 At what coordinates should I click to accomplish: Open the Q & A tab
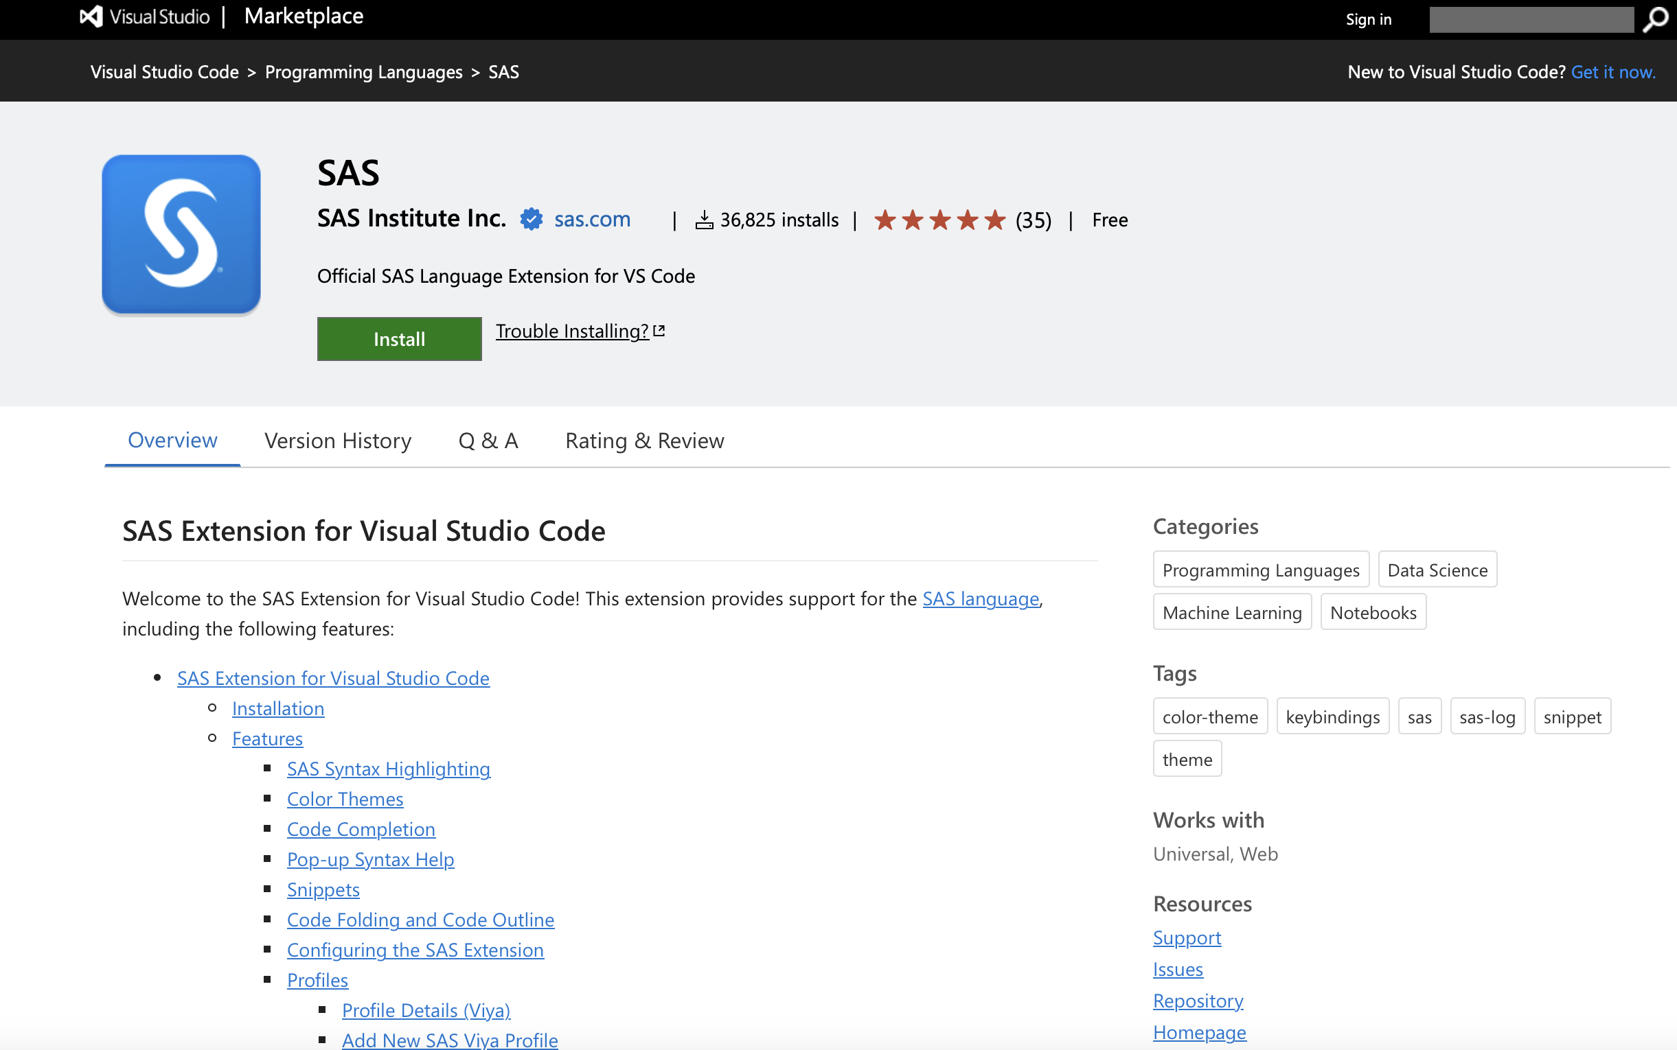coord(488,441)
